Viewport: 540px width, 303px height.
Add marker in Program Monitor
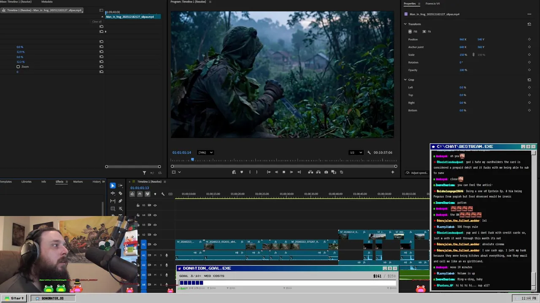tap(241, 172)
